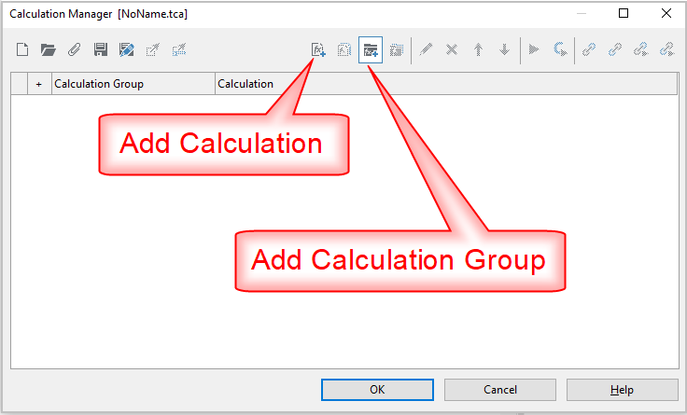Click the Cancel button
687x415 pixels.
pos(500,390)
